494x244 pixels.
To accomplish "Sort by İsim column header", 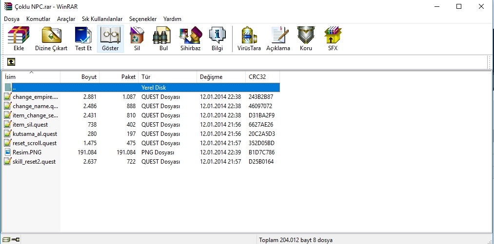I will click(x=31, y=77).
